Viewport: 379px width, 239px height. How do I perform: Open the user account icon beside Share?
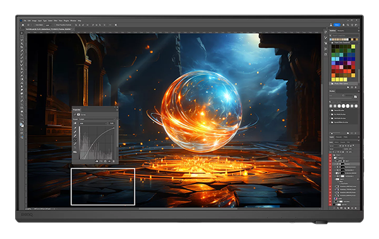pyautogui.click(x=331, y=25)
